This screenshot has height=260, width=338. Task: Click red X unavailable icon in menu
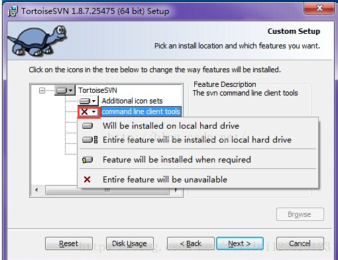coord(87,179)
